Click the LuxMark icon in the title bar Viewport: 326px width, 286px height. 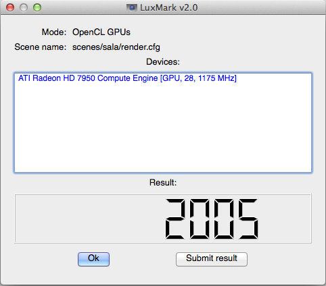(x=132, y=7)
